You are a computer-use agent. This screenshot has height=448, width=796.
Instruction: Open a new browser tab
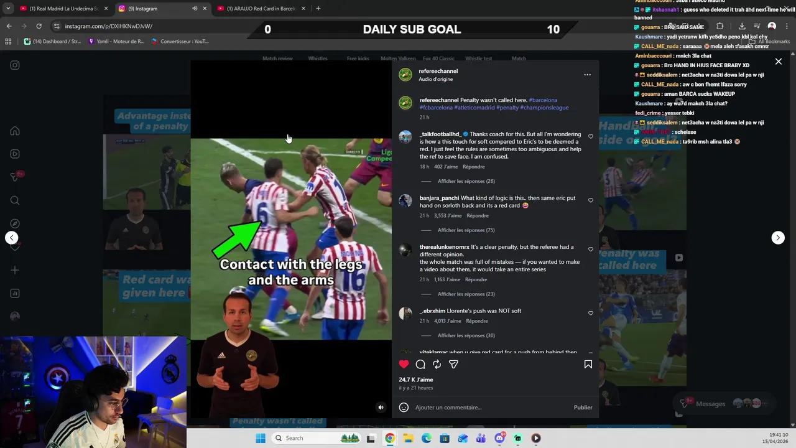(x=318, y=9)
